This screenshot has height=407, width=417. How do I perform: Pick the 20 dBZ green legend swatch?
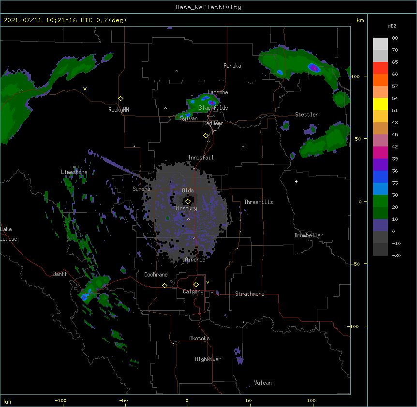(x=380, y=201)
